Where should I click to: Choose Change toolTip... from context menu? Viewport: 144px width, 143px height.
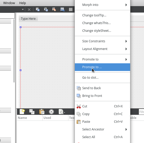102,15
